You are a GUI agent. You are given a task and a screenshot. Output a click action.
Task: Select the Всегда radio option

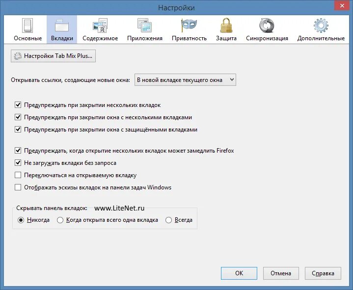168,220
